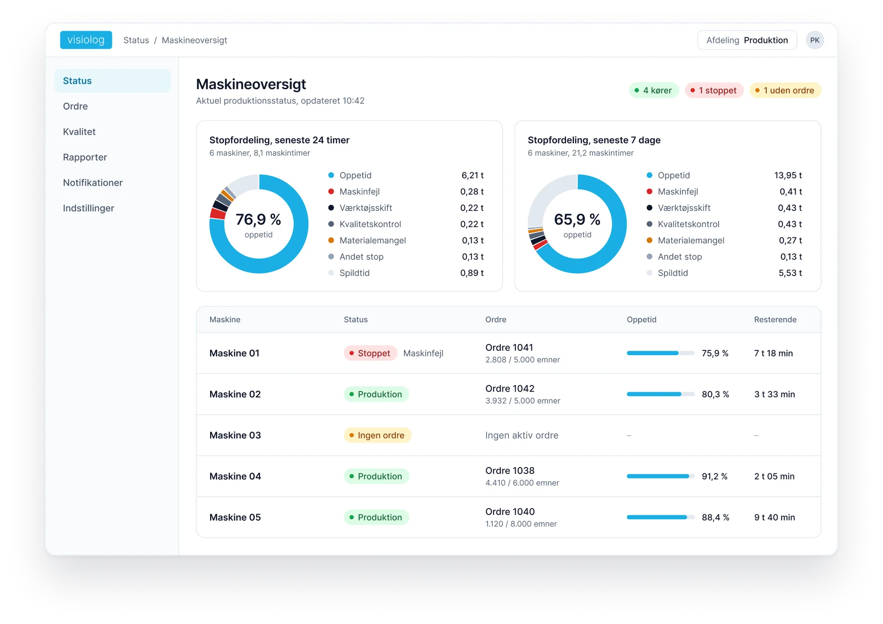Screen dimensions: 883x624
Task: Click the 75,9 % oppetid progress bar
Action: pos(660,353)
